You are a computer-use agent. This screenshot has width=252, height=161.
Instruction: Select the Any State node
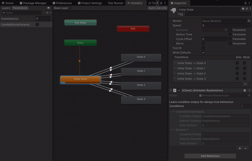[x=80, y=23]
